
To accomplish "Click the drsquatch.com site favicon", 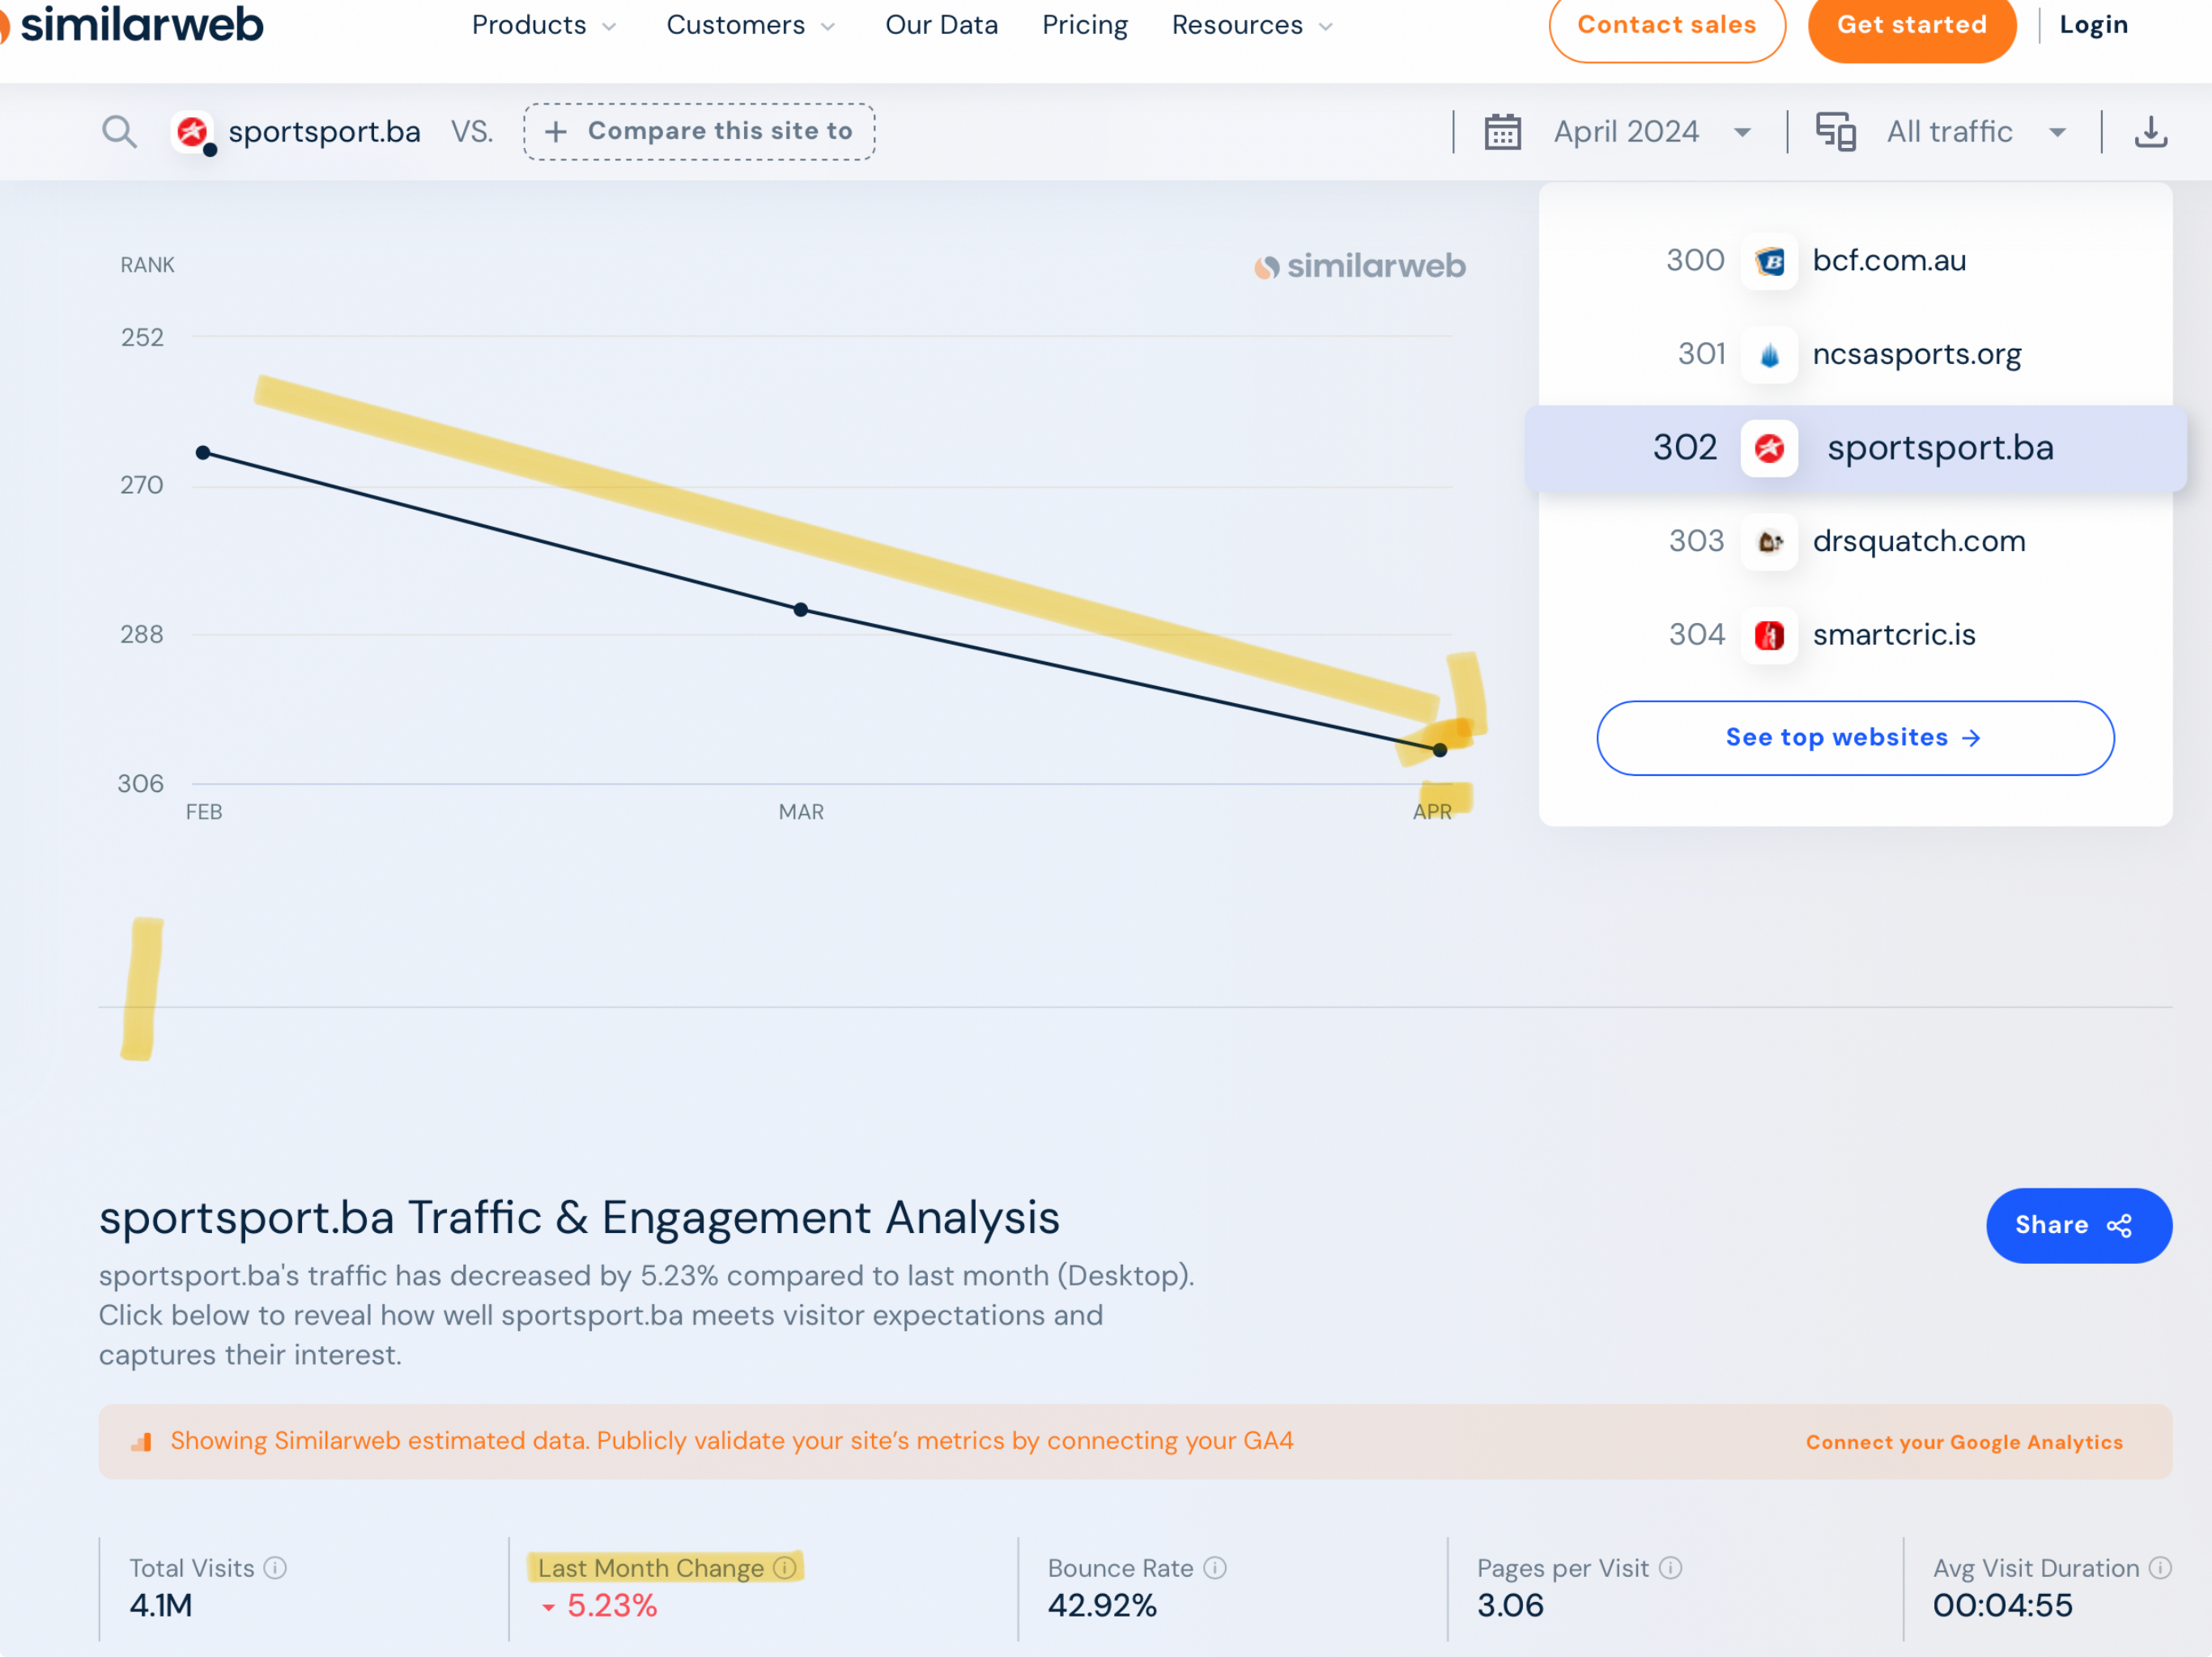I will pos(1769,541).
